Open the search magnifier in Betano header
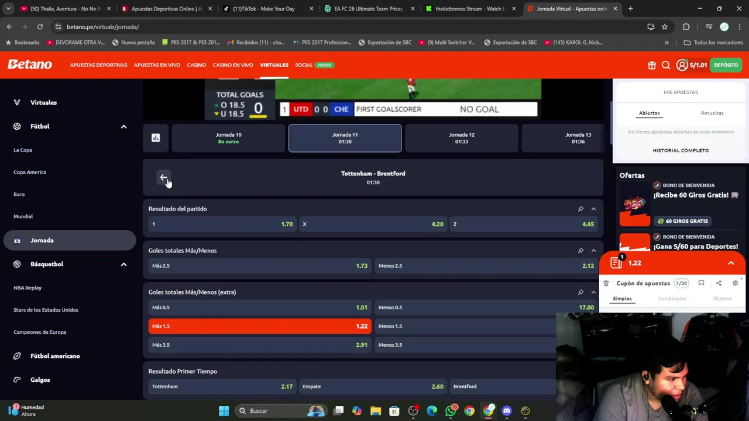Screen dimensions: 749x421 (666, 65)
